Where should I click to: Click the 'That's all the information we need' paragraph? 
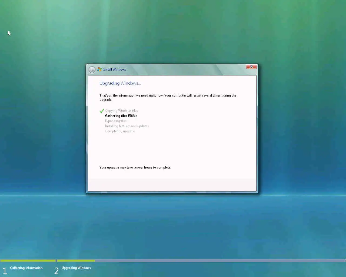[x=168, y=97]
